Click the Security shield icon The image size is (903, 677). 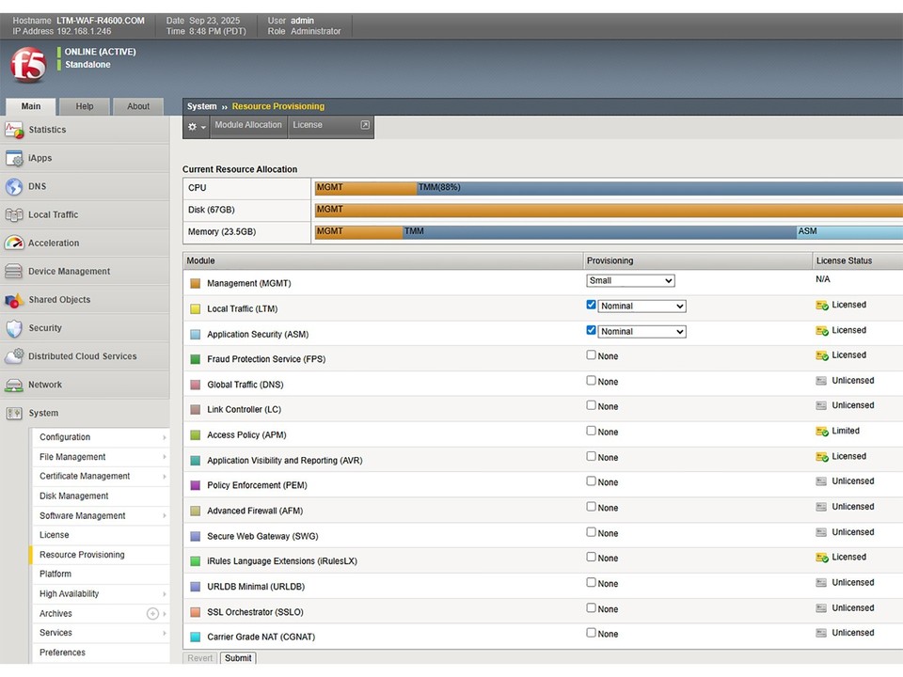point(14,328)
